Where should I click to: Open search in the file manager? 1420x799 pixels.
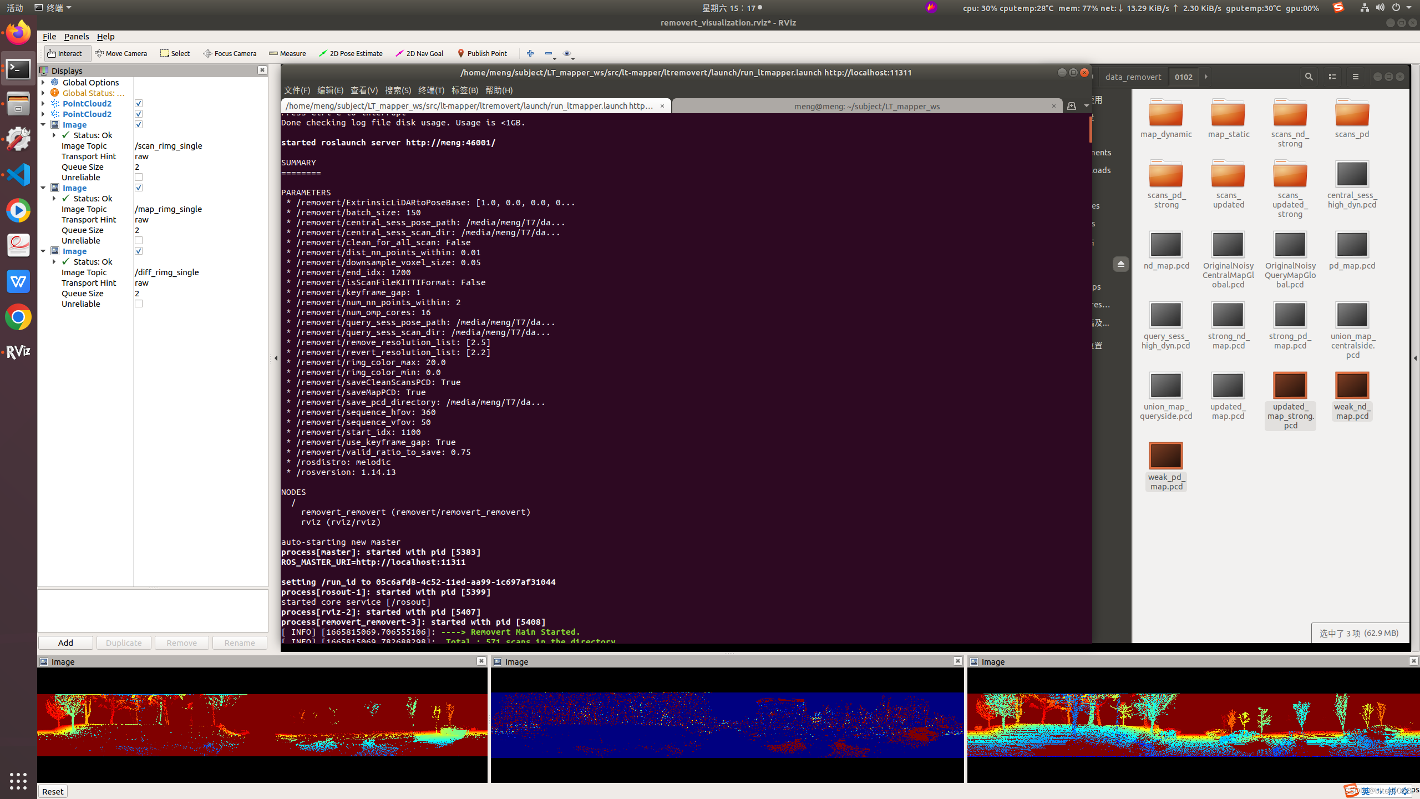point(1309,77)
